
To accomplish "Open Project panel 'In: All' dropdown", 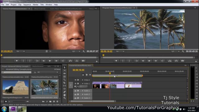I will (x=48, y=72).
